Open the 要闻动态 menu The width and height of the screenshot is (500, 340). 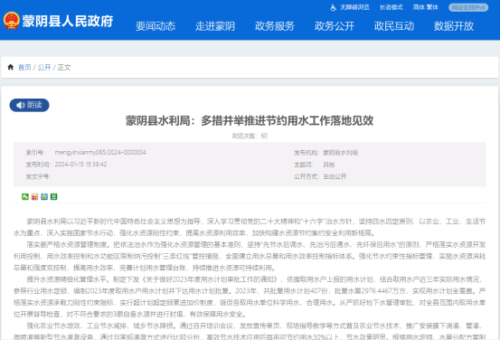(x=156, y=26)
